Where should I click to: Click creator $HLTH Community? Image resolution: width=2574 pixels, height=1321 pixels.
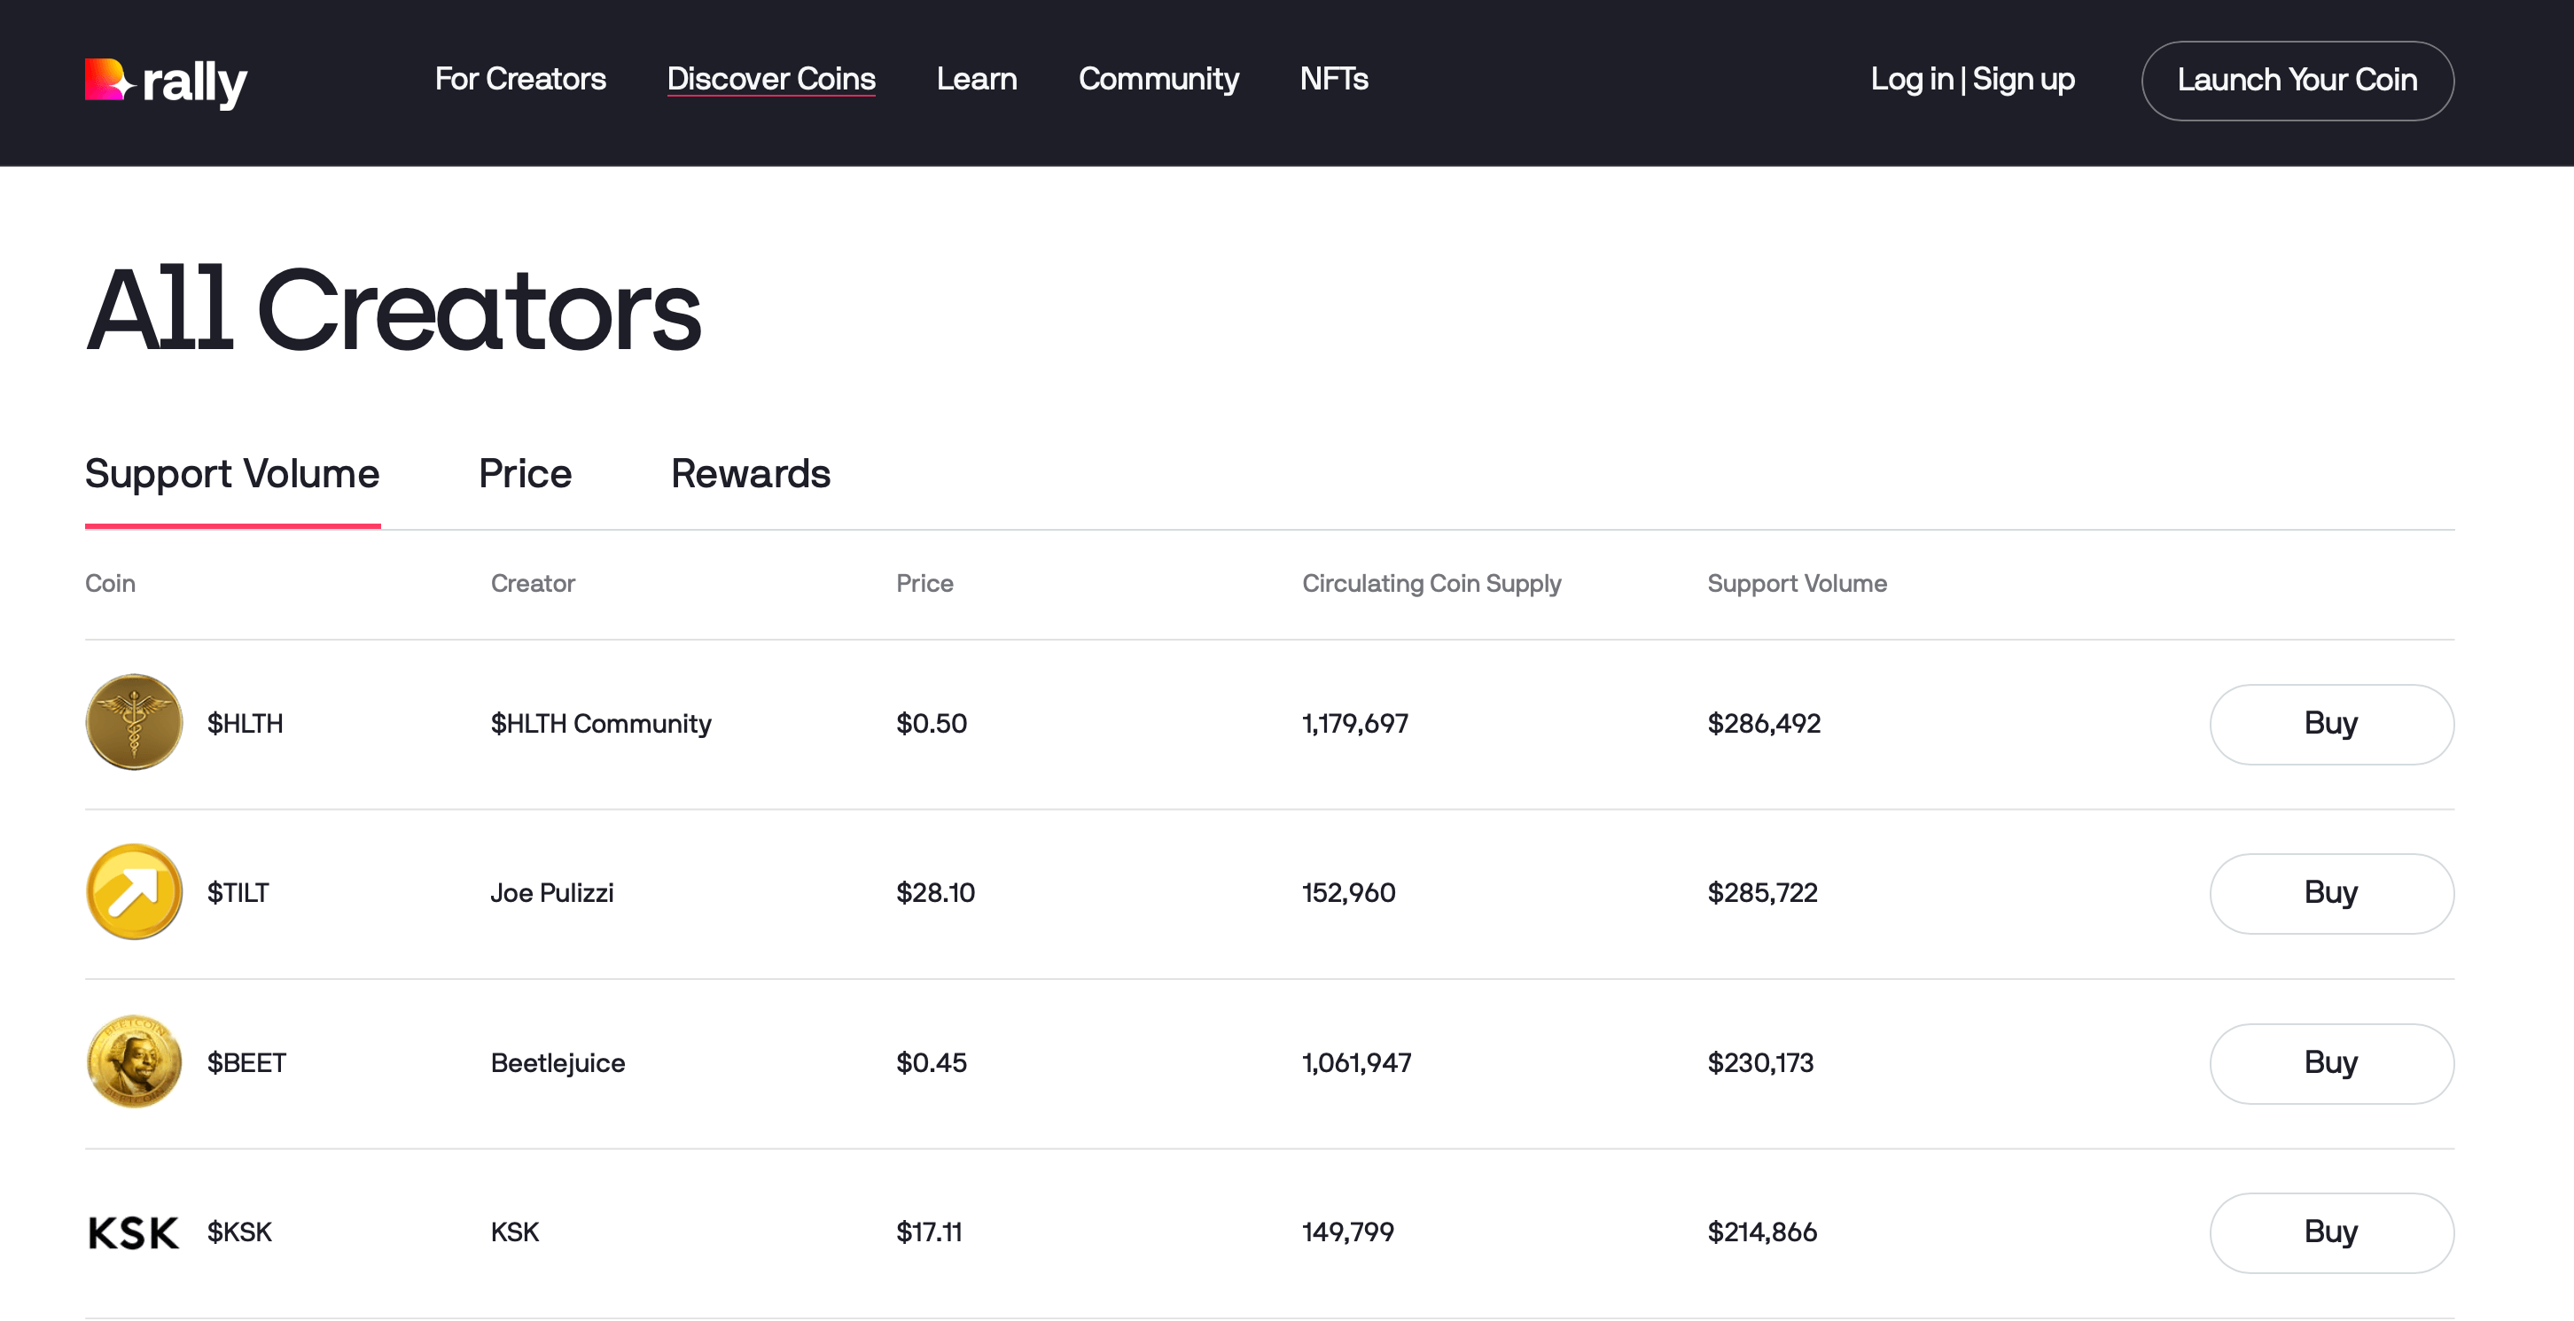pos(601,723)
